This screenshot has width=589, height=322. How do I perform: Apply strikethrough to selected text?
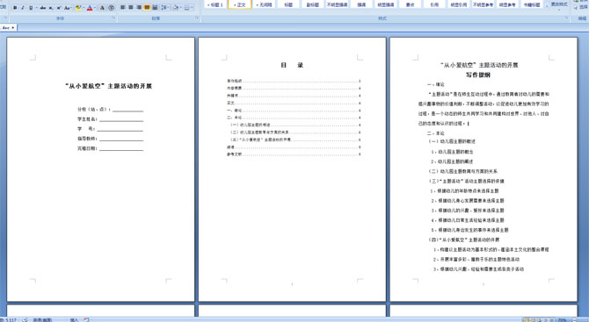(x=42, y=8)
